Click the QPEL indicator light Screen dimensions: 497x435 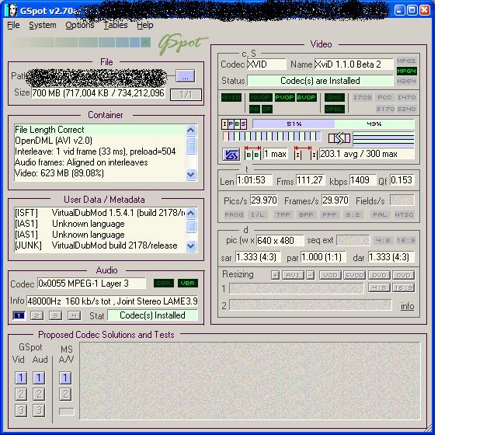pos(335,110)
